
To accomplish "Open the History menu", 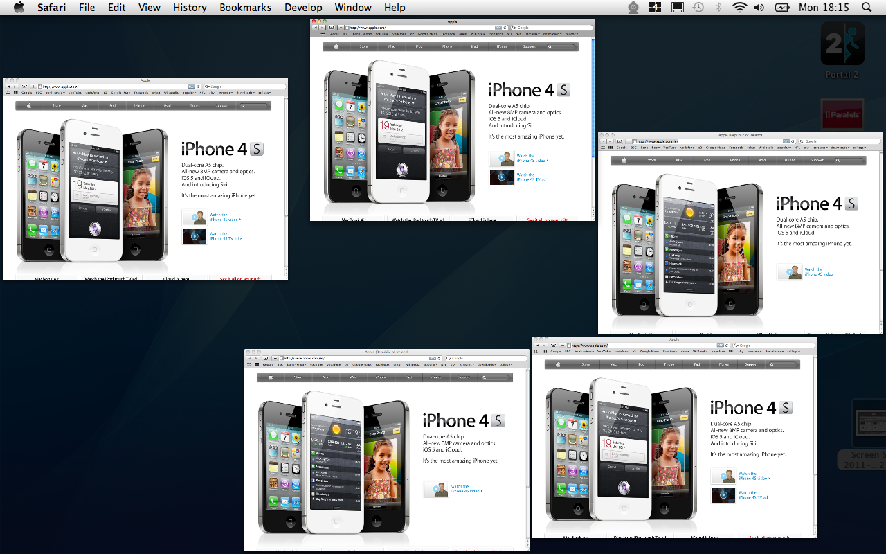I will click(190, 7).
